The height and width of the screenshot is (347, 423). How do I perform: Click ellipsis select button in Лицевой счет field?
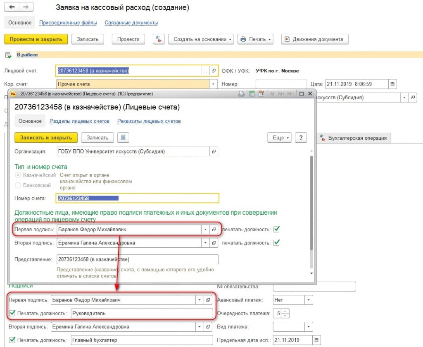(205, 71)
